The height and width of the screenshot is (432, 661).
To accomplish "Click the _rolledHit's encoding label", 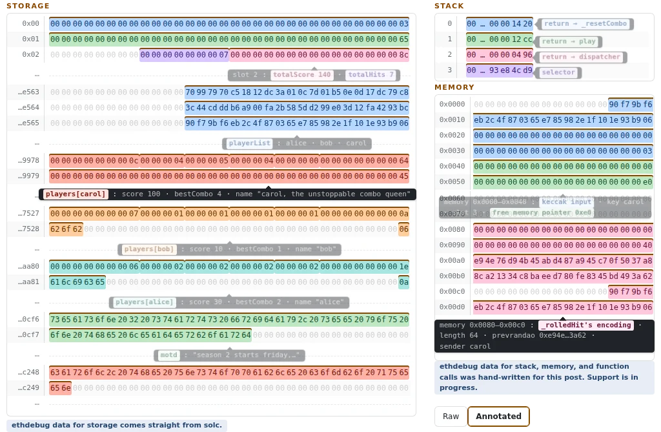I will coord(587,325).
